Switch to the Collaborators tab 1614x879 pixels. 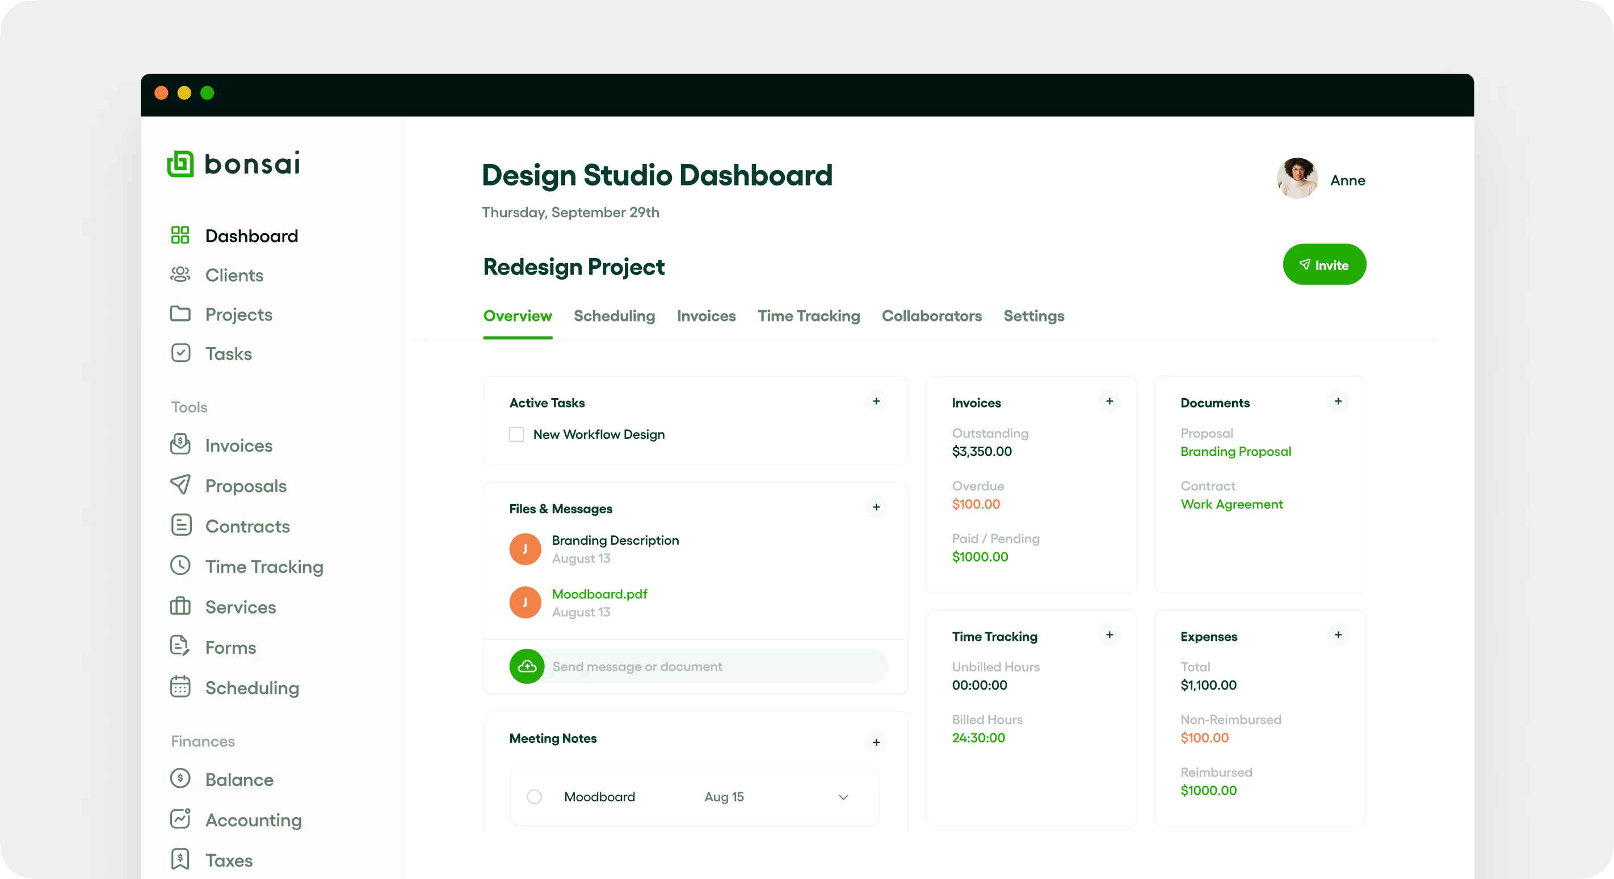coord(932,316)
